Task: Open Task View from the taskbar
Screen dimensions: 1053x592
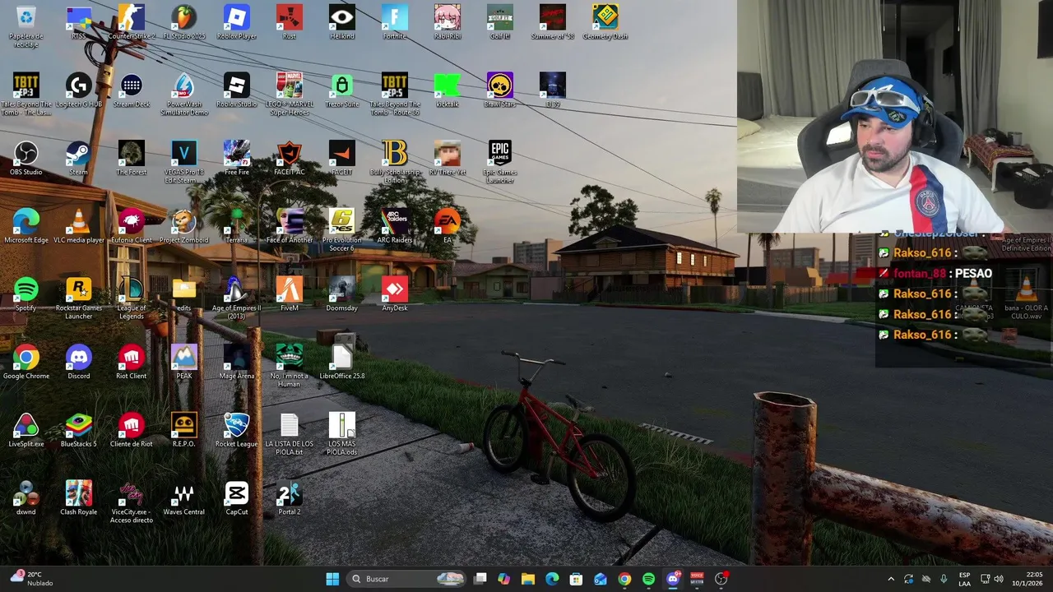Action: click(x=480, y=579)
